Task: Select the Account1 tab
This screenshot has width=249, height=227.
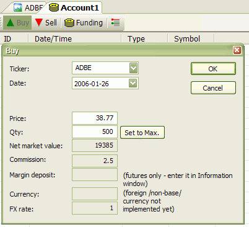Action: pos(74,8)
